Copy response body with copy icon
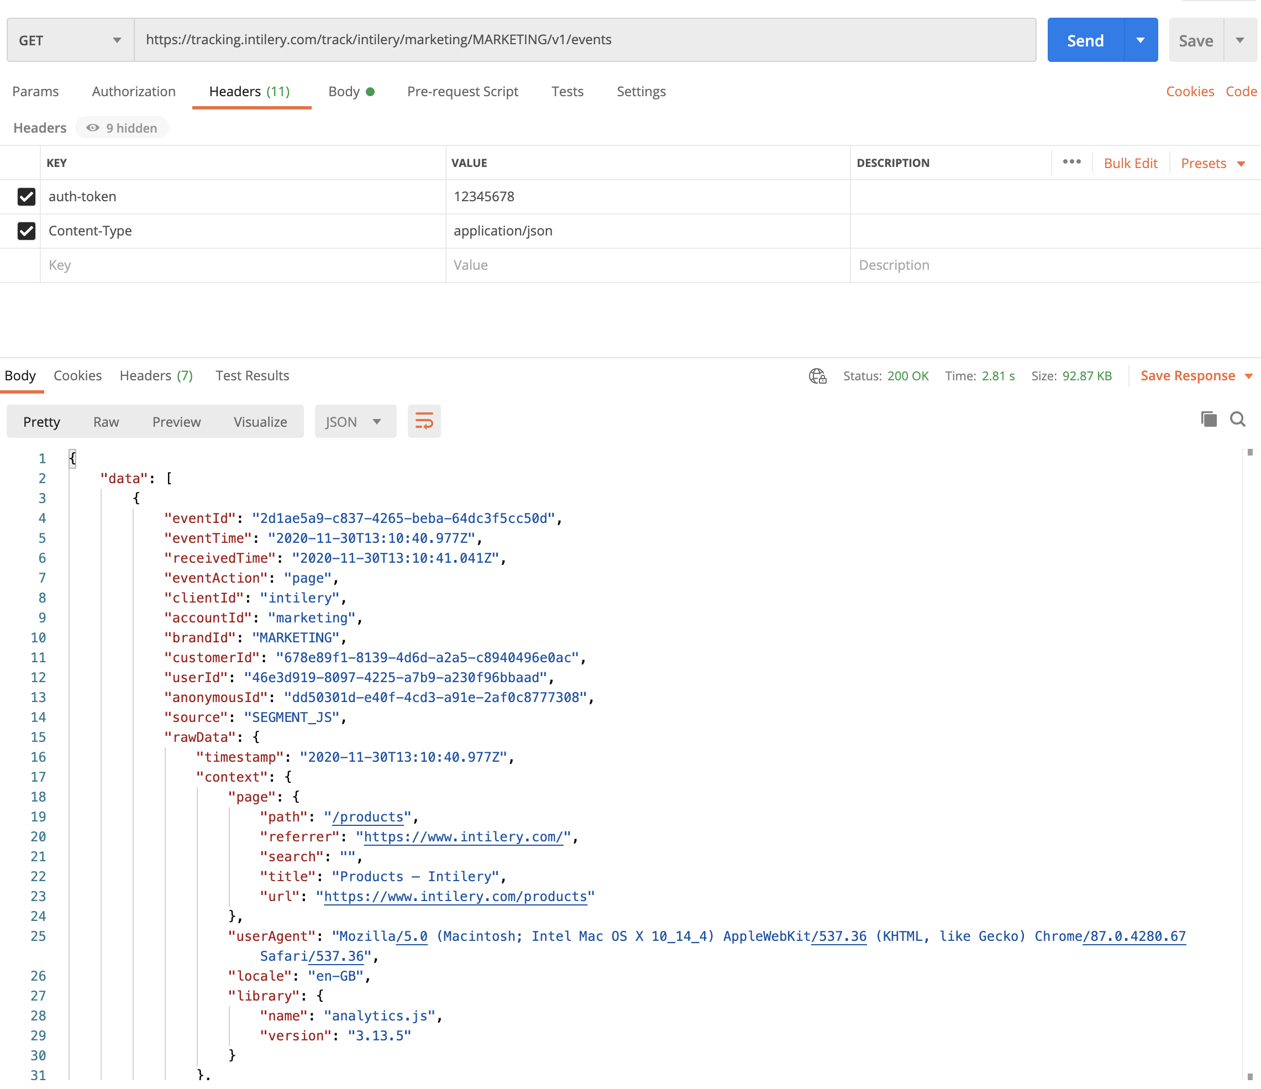This screenshot has width=1261, height=1089. point(1208,420)
